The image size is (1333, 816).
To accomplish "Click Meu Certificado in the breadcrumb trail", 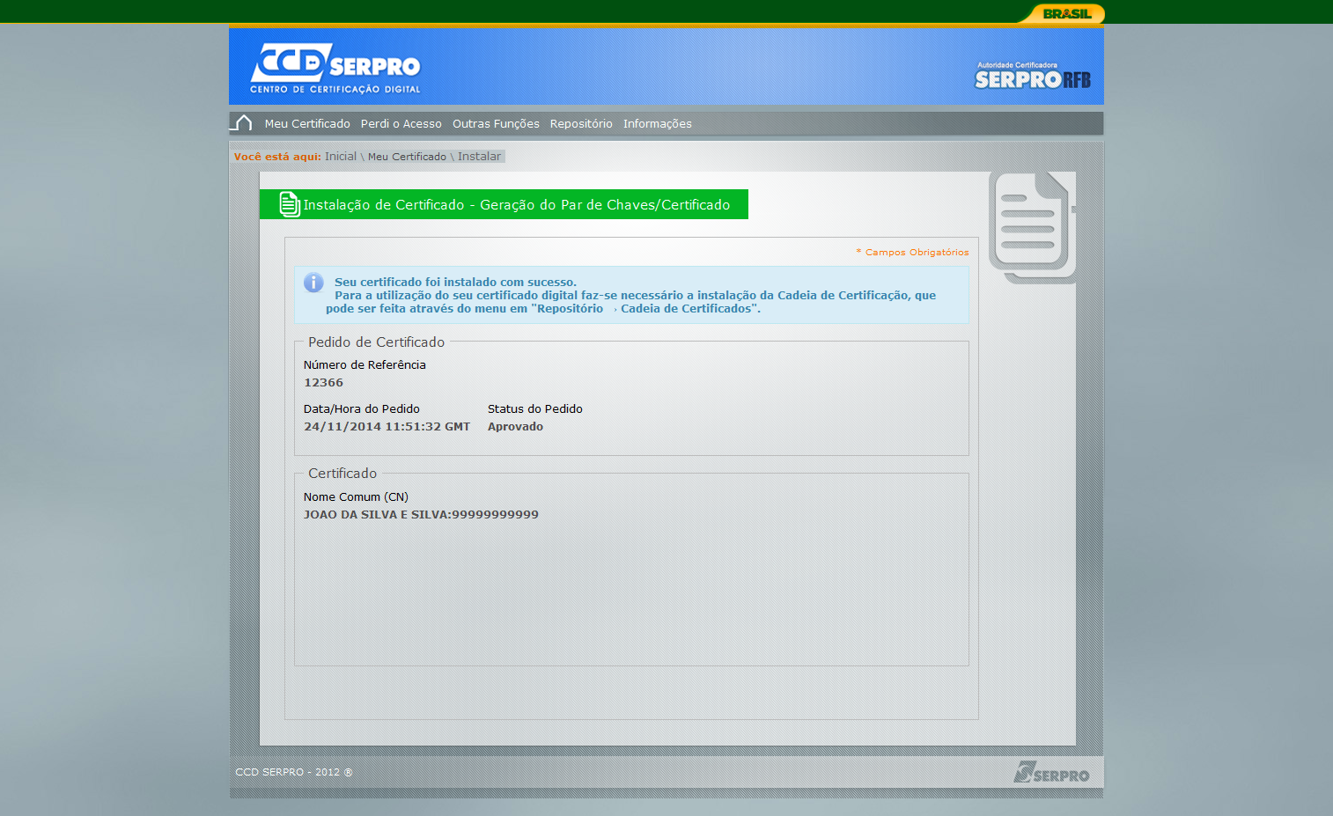I will click(x=407, y=156).
